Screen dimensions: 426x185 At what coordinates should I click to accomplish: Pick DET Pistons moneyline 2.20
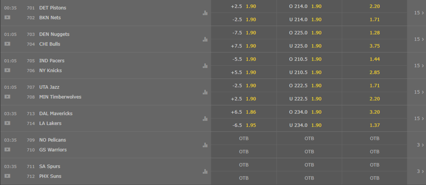pos(374,6)
